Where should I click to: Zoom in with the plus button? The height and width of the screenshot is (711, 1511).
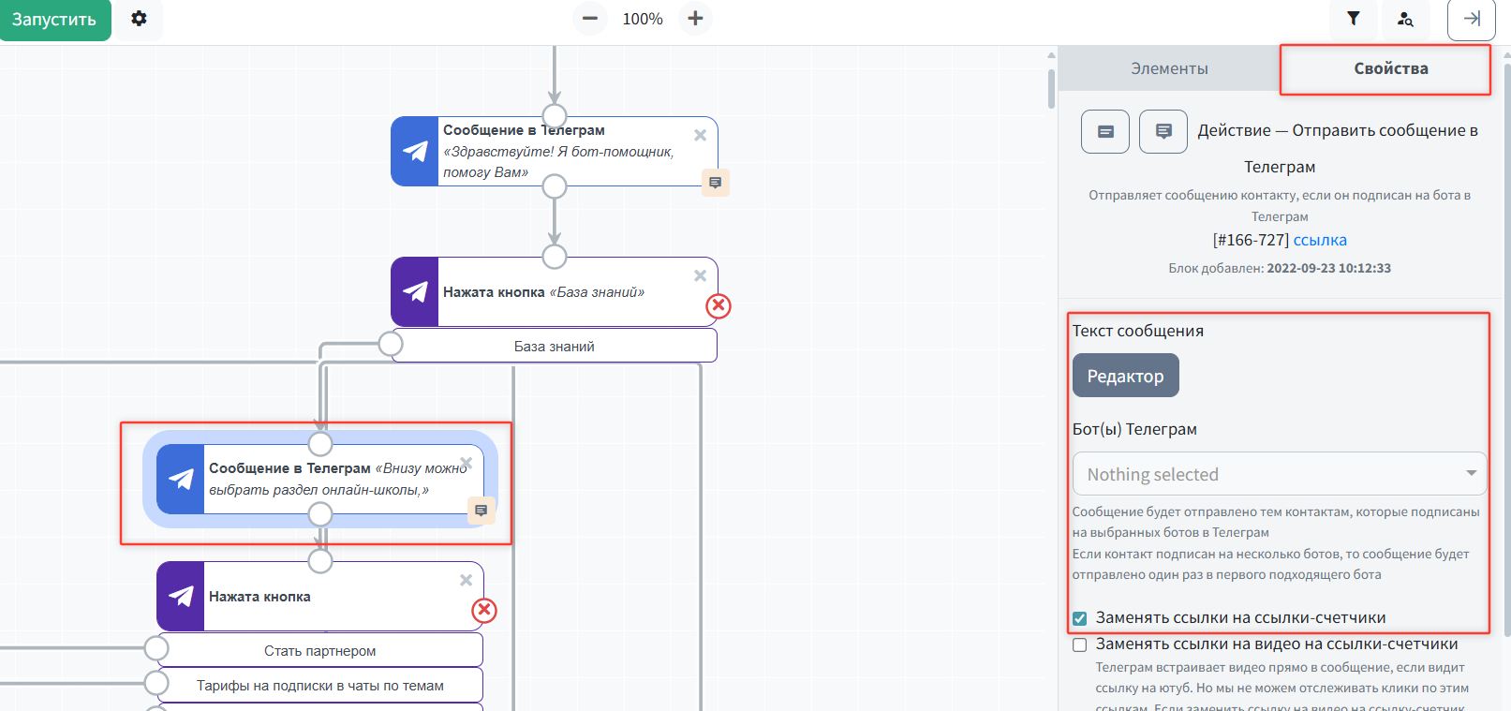coord(695,19)
